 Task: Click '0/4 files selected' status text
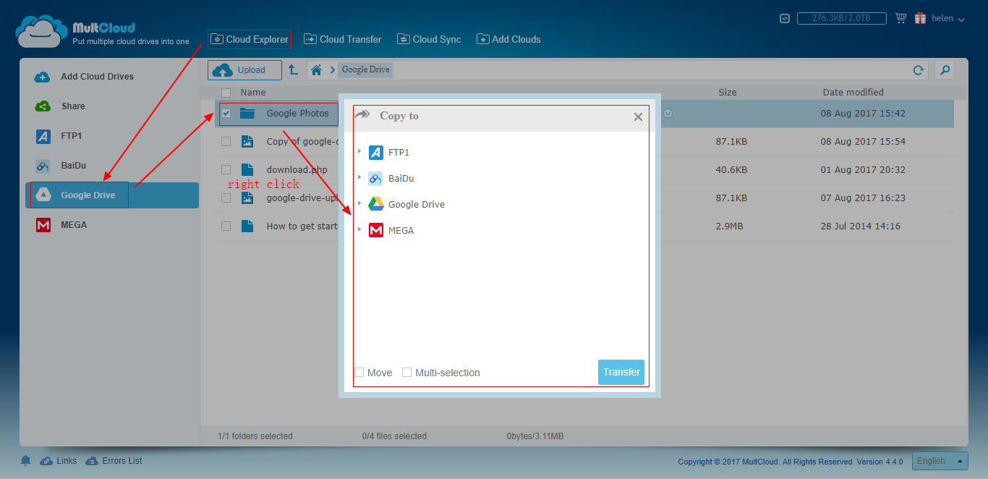(394, 436)
